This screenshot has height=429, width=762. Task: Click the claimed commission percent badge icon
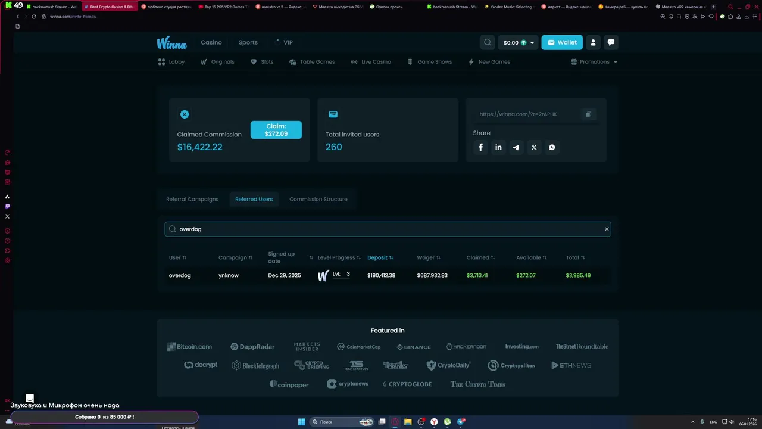185,114
